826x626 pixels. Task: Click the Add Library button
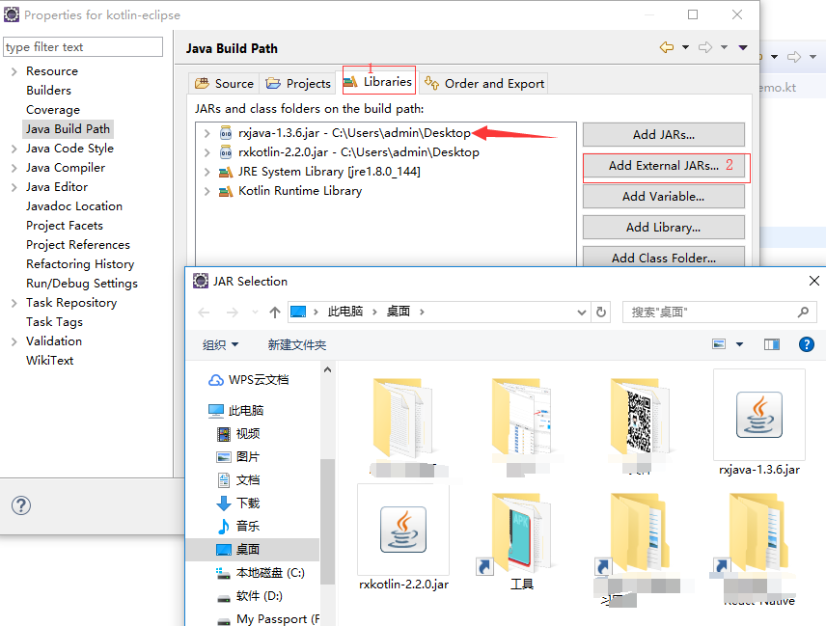point(664,228)
